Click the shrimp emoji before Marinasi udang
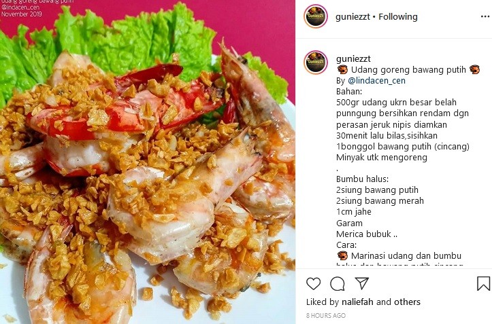 pos(342,255)
